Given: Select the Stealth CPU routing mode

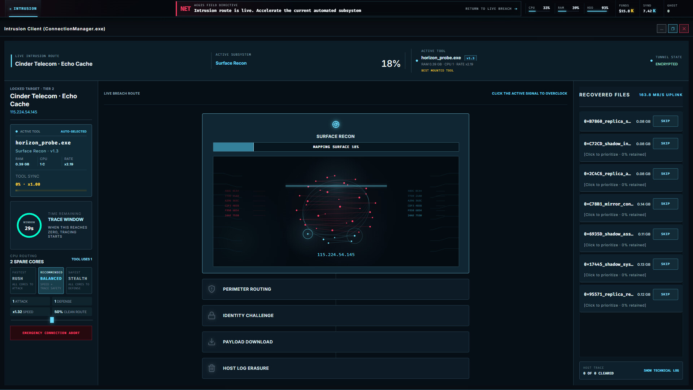Looking at the screenshot, I should pos(79,281).
